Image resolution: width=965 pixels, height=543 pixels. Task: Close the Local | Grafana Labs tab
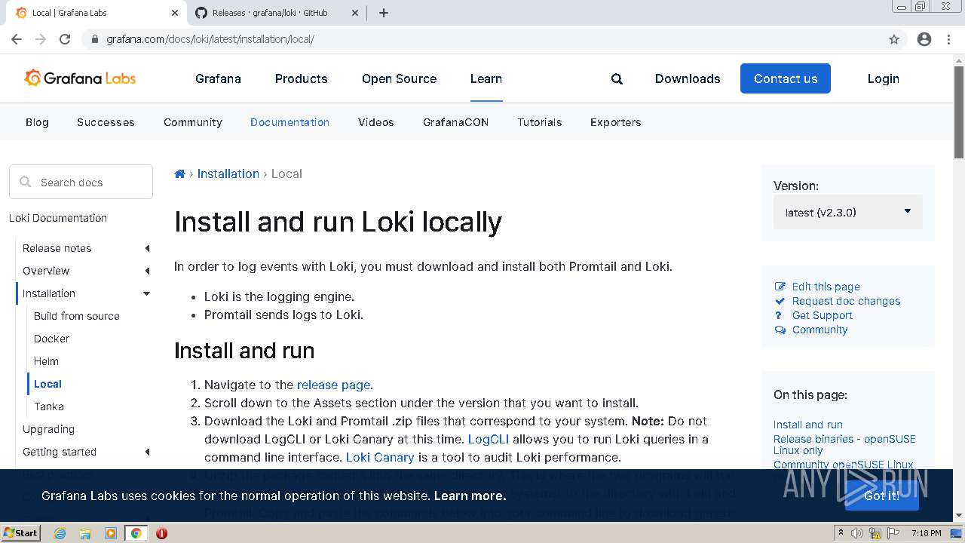tap(175, 13)
